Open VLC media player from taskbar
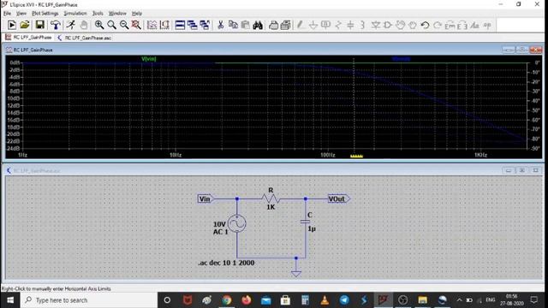The width and height of the screenshot is (548, 308). [x=325, y=300]
